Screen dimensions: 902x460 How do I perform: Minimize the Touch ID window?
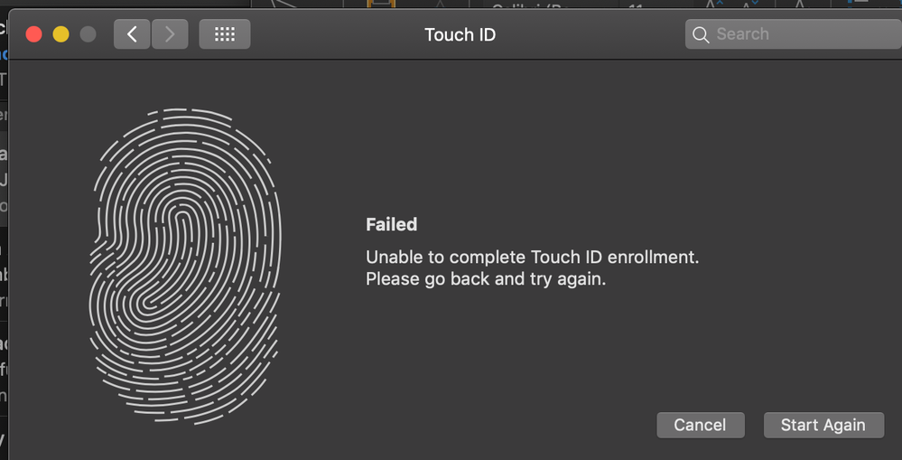(61, 34)
